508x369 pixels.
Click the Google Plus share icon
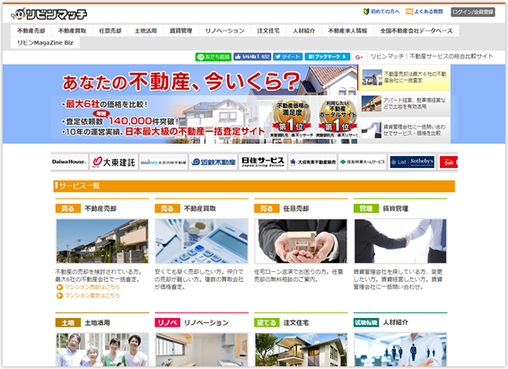pyautogui.click(x=359, y=57)
